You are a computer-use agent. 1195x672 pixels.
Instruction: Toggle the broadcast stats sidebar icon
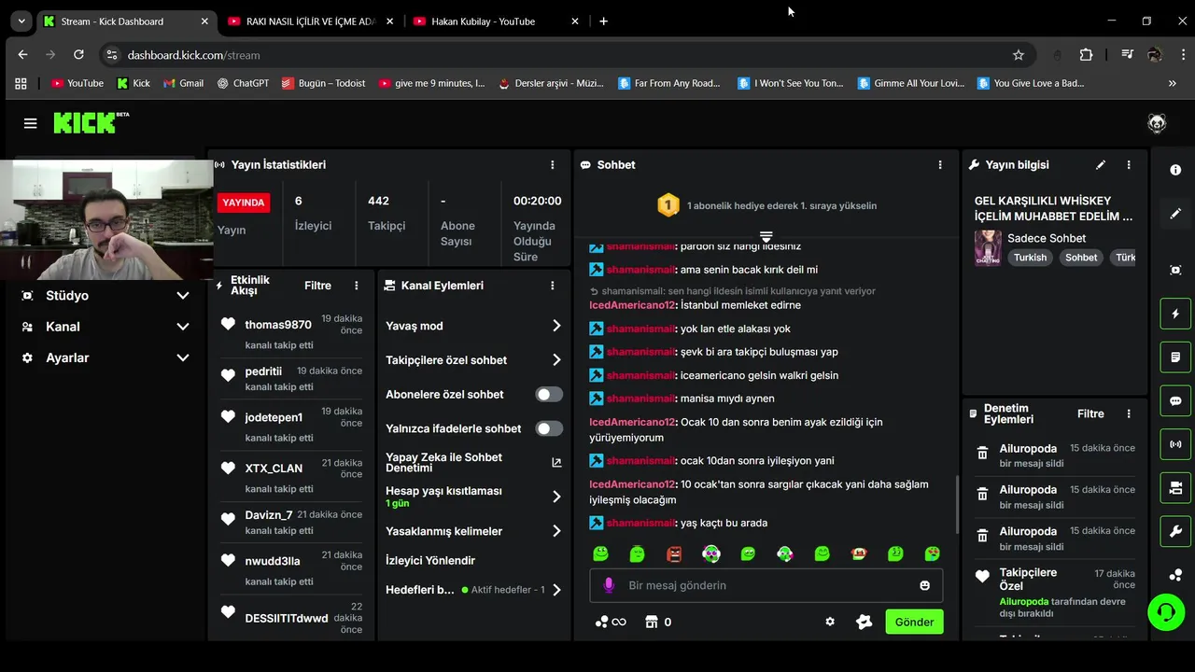tap(1175, 444)
